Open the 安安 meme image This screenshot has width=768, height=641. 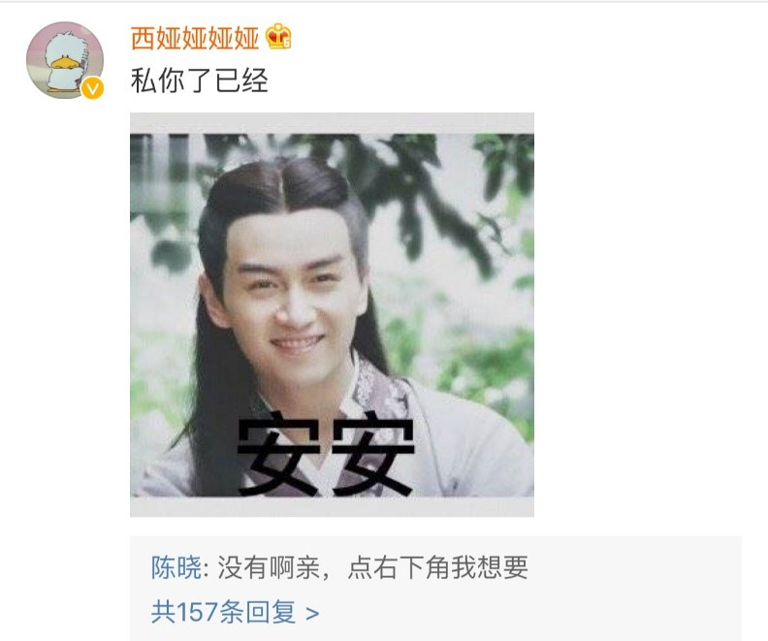(332, 315)
